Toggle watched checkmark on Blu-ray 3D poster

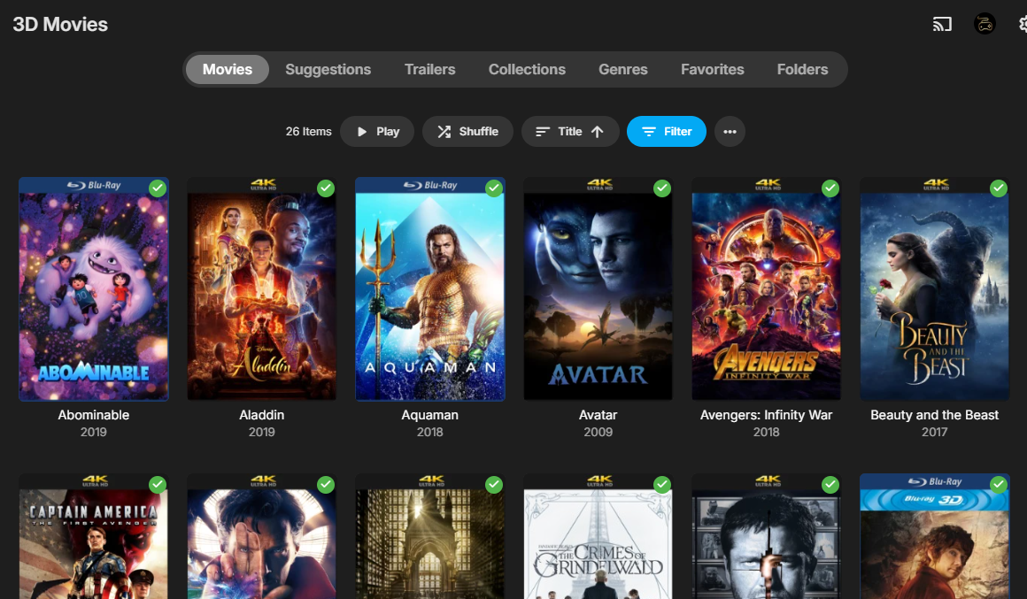click(x=998, y=485)
